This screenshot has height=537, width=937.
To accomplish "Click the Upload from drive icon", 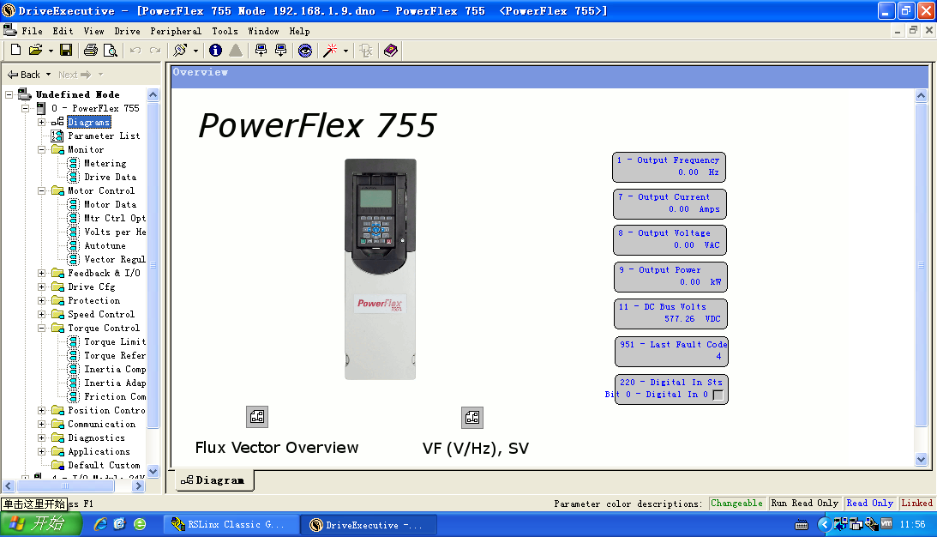I will click(x=261, y=51).
